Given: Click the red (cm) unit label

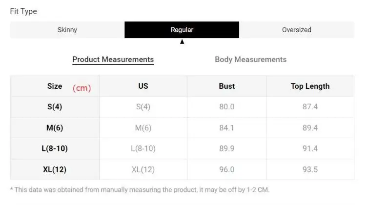Looking at the screenshot, I should [x=82, y=88].
